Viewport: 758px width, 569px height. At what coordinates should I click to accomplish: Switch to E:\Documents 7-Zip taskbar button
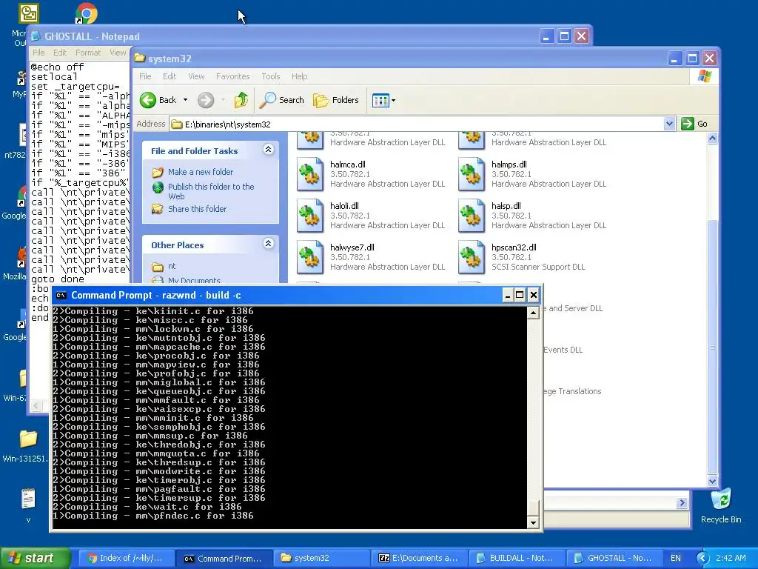point(419,558)
